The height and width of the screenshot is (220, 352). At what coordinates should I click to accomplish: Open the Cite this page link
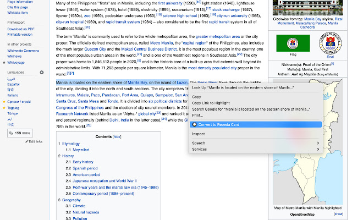click(x=18, y=7)
